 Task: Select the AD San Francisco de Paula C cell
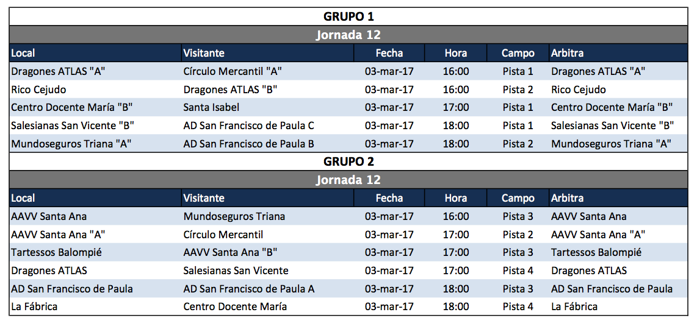[248, 126]
